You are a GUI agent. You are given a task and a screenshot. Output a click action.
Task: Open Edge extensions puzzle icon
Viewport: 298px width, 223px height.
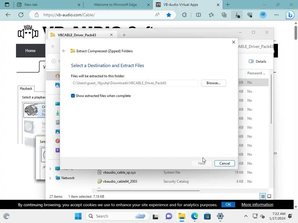click(184, 15)
